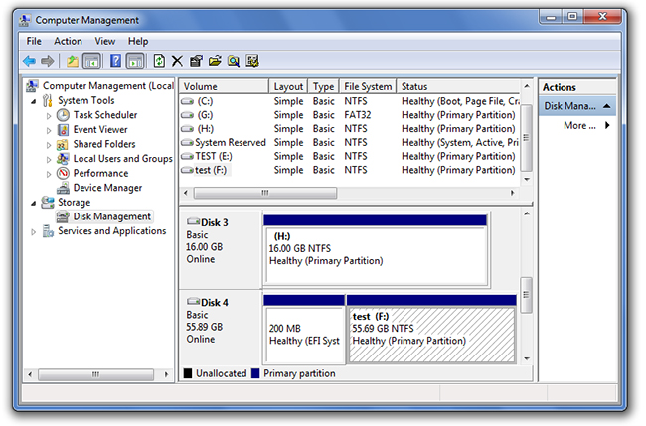Image resolution: width=646 pixels, height=426 pixels.
Task: Click the File System column header
Action: [x=368, y=87]
